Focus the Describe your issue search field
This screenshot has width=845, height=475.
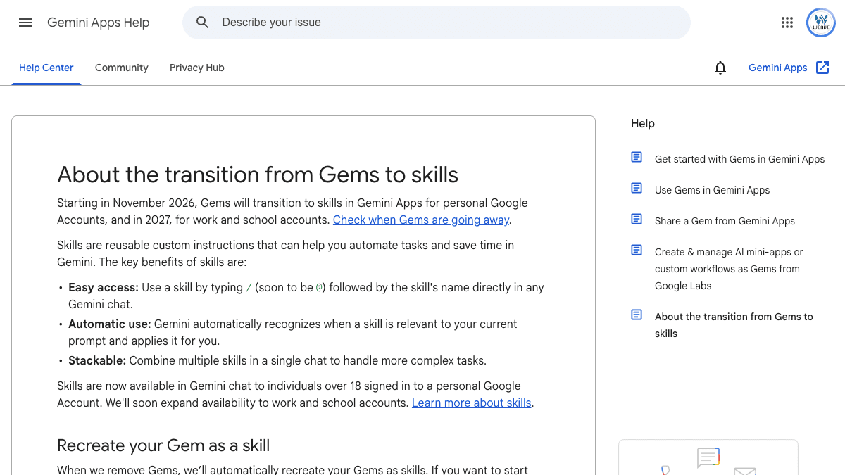[437, 23]
